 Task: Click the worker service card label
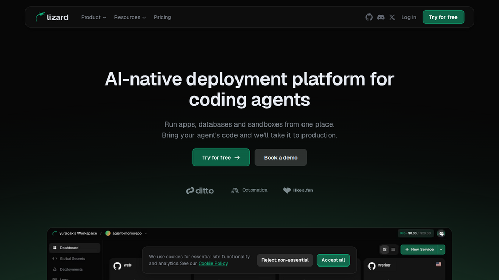pos(384,265)
